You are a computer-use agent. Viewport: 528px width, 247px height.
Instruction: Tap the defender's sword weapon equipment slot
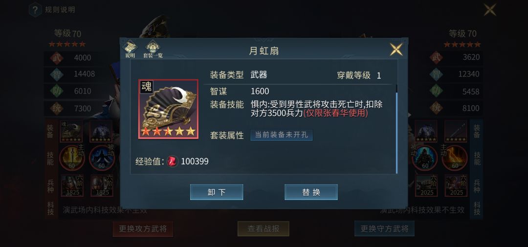point(456,132)
